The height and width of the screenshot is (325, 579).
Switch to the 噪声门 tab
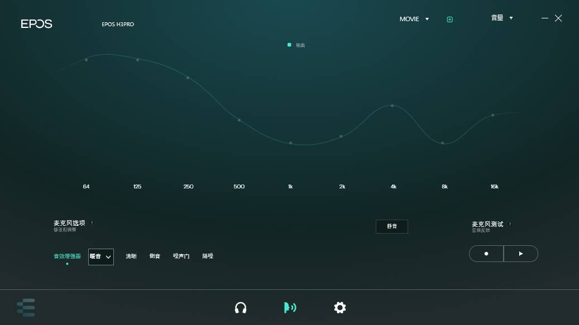[181, 256]
